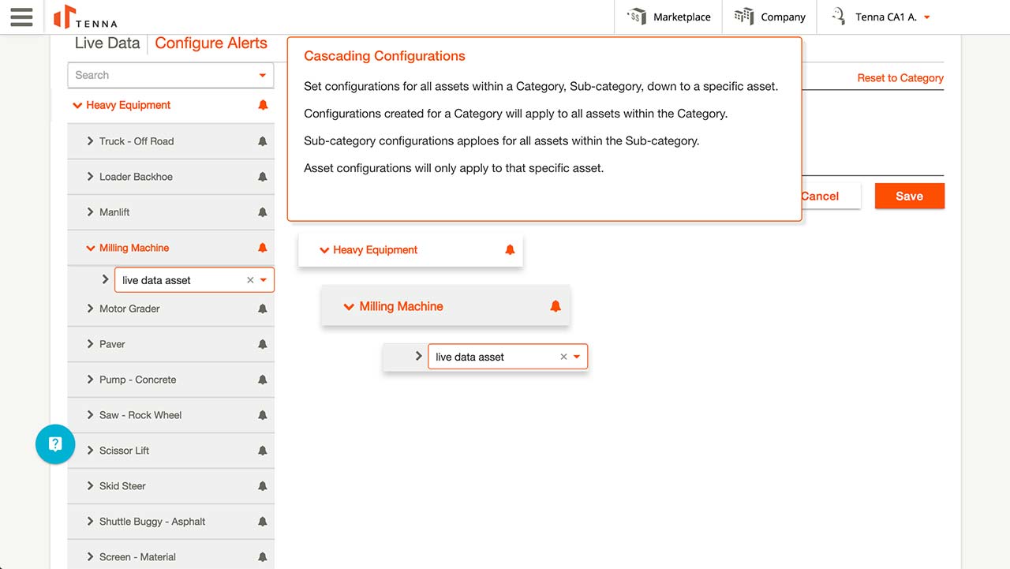This screenshot has height=569, width=1010.
Task: Click the user profile avatar icon
Action: pyautogui.click(x=839, y=17)
